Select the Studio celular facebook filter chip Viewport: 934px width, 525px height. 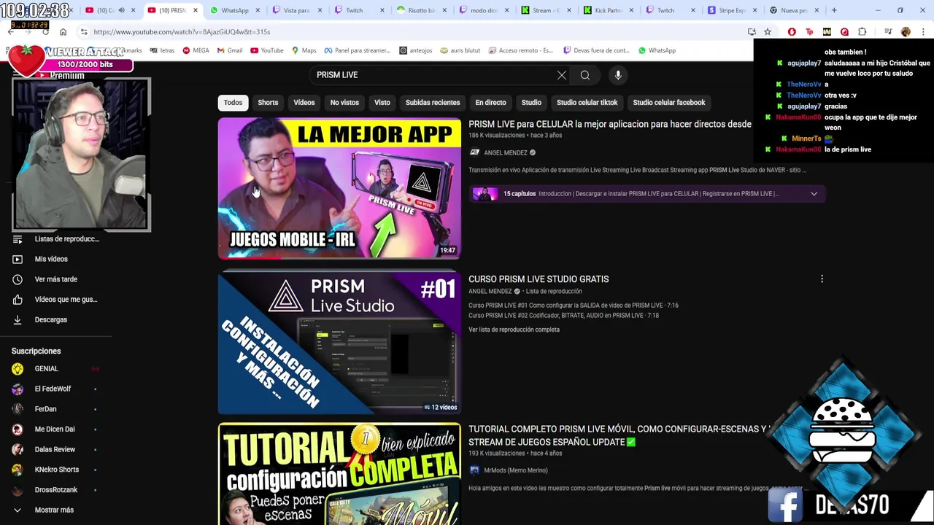(669, 103)
